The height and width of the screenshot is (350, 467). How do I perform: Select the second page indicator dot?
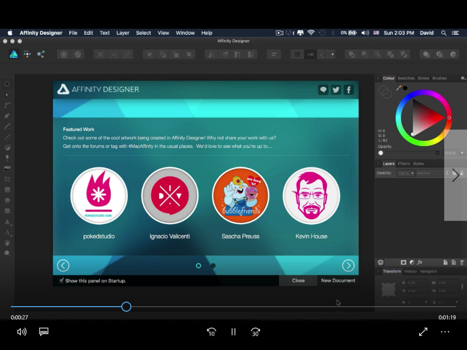click(213, 265)
